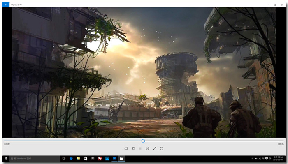The image size is (288, 164).
Task: Expand hidden system tray icons
Action: click(x=252, y=159)
